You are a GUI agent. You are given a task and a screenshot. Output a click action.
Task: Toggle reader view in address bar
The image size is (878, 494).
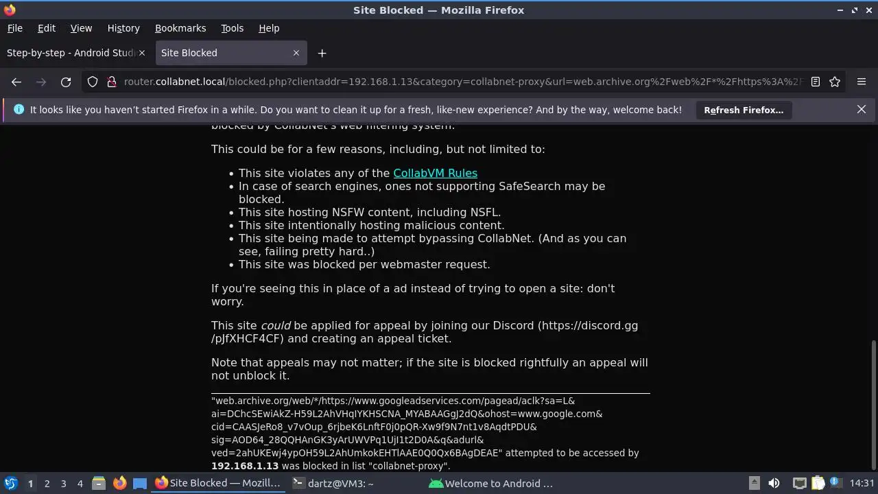point(816,82)
